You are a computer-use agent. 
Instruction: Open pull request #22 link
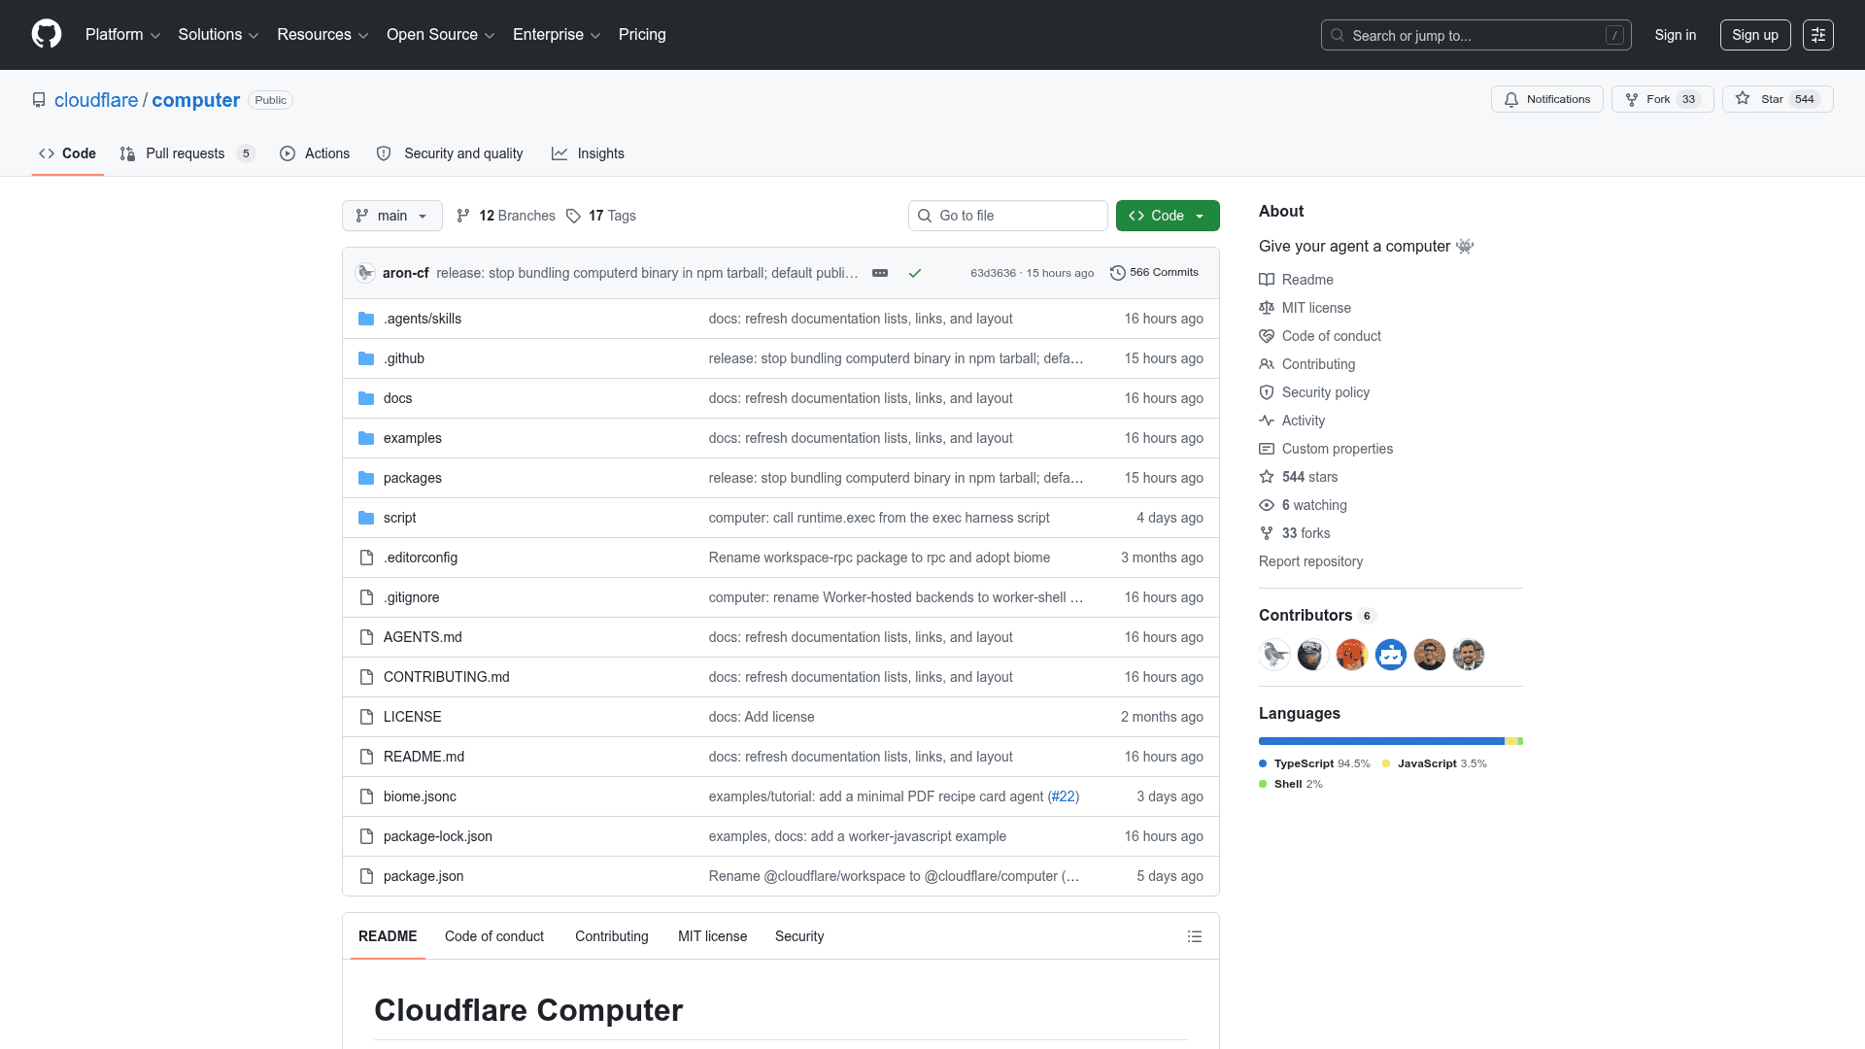pos(1064,796)
